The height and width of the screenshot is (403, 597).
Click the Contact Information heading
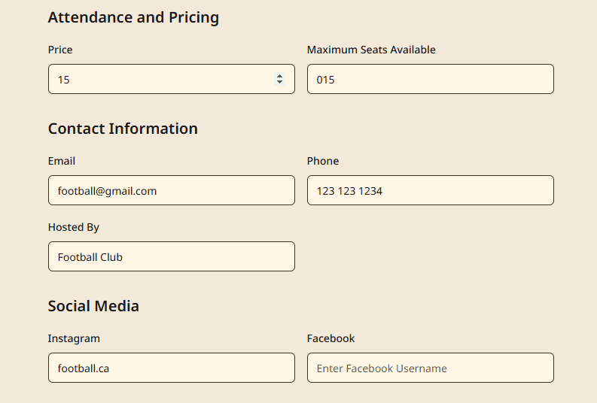tap(123, 129)
